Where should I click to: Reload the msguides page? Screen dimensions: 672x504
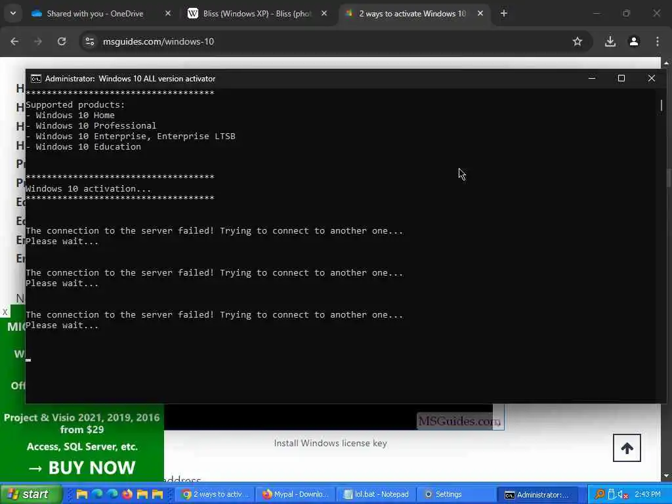pyautogui.click(x=62, y=41)
